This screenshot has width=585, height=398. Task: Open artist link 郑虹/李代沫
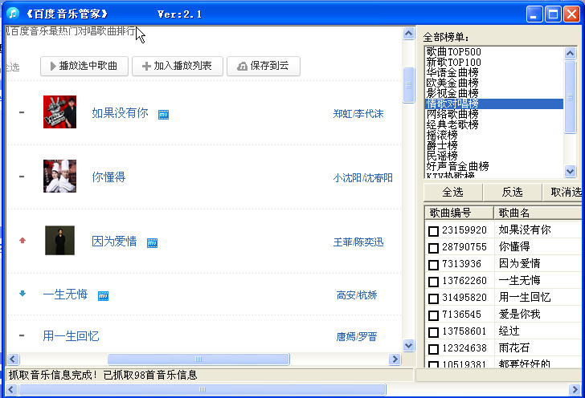point(358,114)
